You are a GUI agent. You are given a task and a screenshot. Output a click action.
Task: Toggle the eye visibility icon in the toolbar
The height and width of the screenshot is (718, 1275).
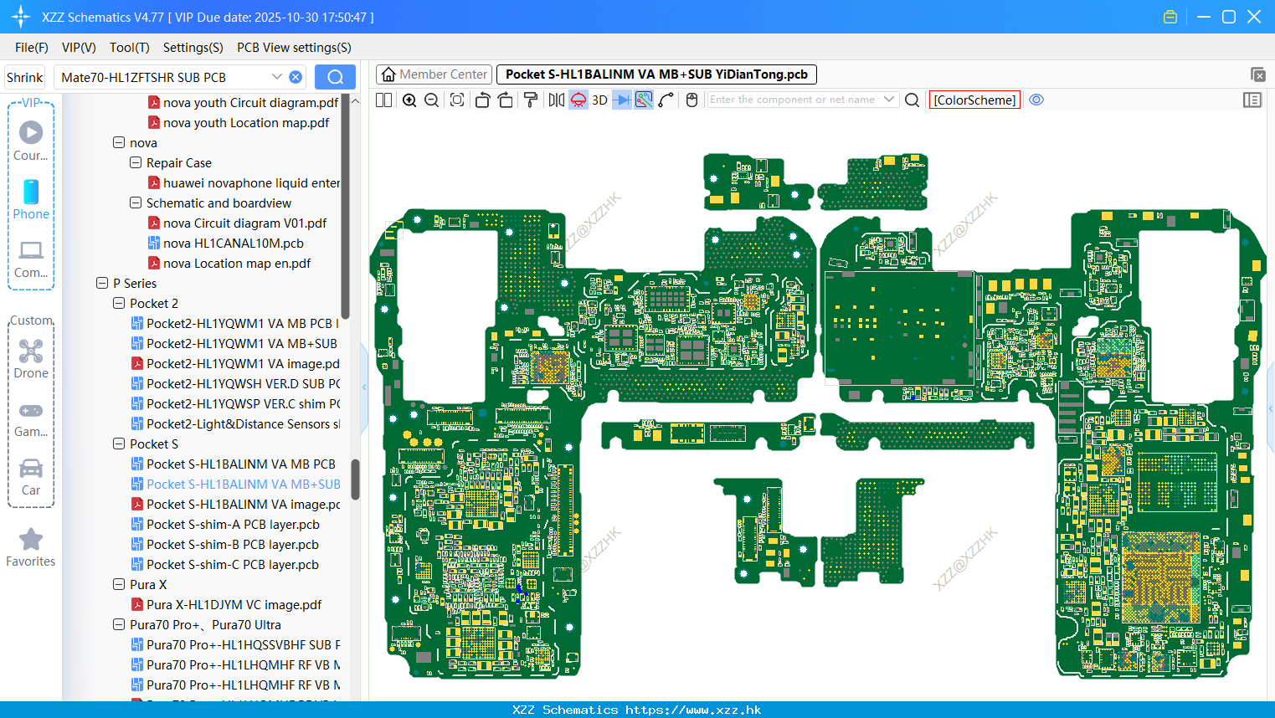coord(1036,100)
